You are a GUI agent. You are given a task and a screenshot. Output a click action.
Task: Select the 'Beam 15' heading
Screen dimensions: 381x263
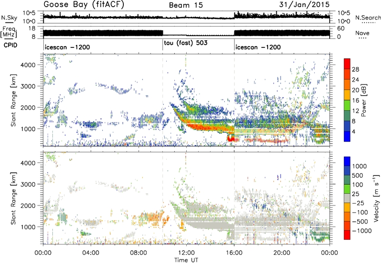pyautogui.click(x=186, y=5)
